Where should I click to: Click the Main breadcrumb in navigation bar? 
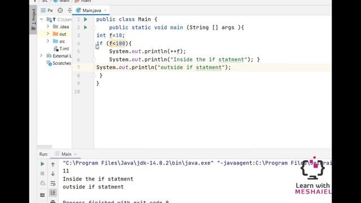(61, 1)
